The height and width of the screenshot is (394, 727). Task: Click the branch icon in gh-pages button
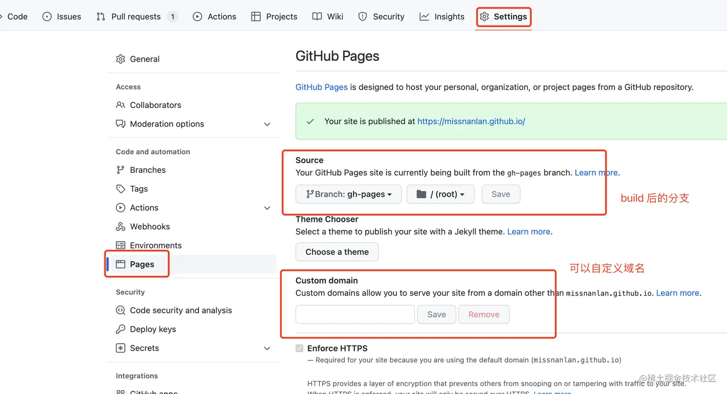point(310,194)
